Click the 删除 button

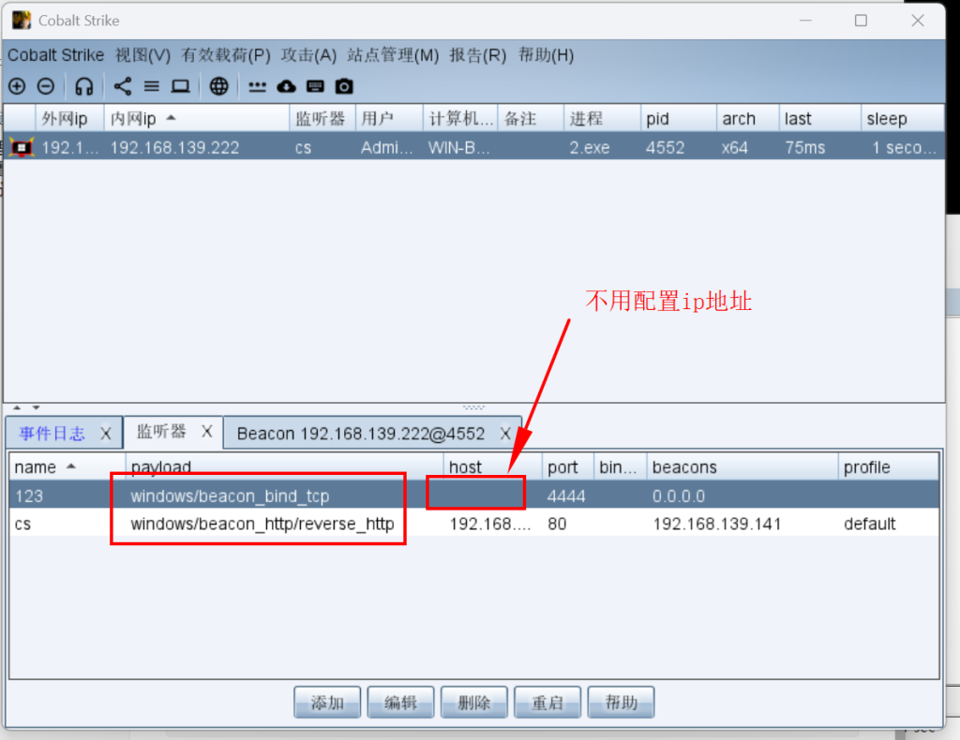pyautogui.click(x=473, y=703)
